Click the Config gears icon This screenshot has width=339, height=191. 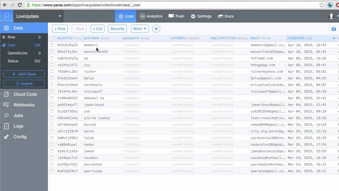point(6,137)
